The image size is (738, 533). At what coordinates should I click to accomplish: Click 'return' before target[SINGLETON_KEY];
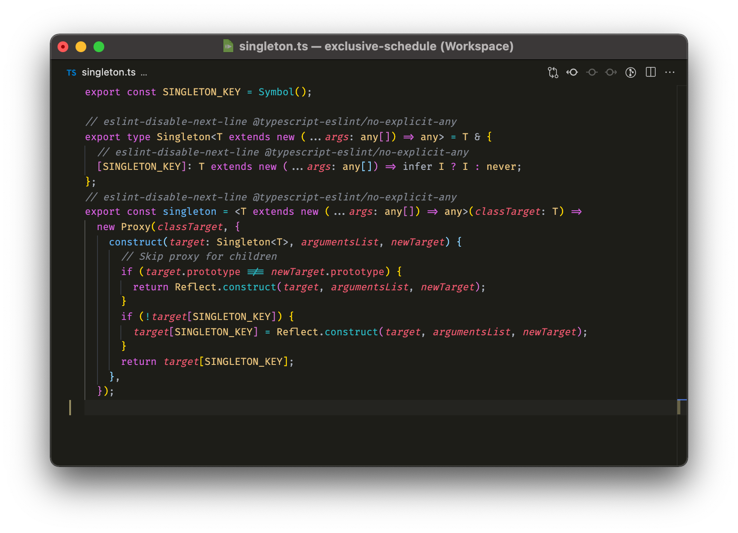point(138,362)
